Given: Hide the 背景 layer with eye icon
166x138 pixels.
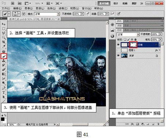Looking at the screenshot, I should click(118, 56).
